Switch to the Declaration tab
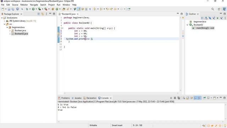This screenshot has width=227, height=128. [x=90, y=98]
